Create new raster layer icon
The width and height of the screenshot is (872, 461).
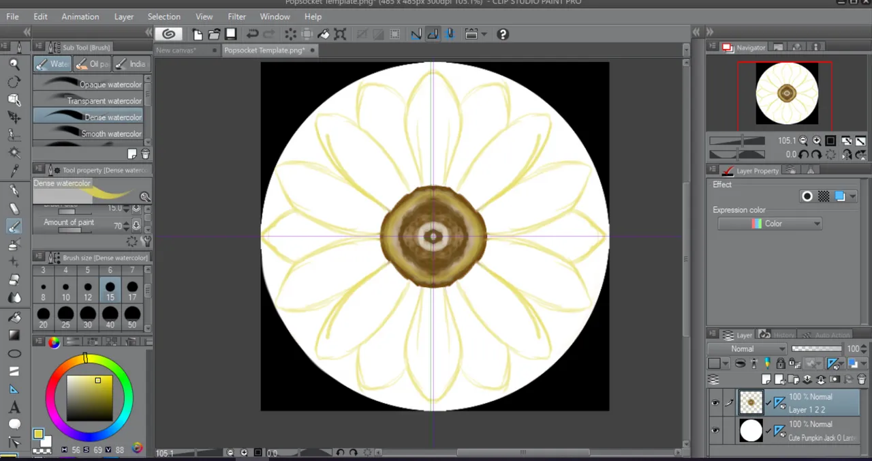(x=766, y=379)
